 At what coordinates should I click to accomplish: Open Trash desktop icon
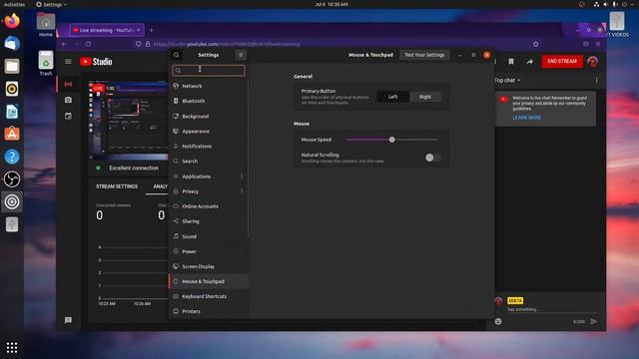click(46, 63)
